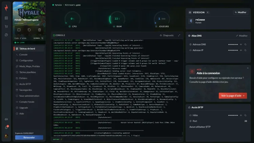The image size is (254, 143).
Task: Click the Accès SFTP lock icon
Action: [189, 107]
